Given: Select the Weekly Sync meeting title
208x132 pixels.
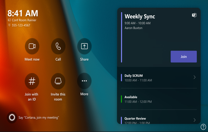Looking at the screenshot, I should pos(140,17).
